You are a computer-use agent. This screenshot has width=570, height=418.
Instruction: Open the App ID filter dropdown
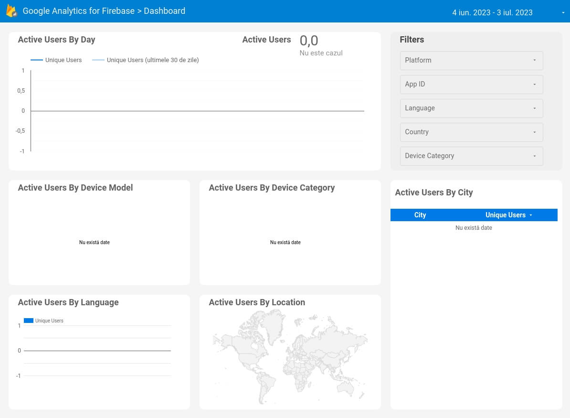(471, 85)
